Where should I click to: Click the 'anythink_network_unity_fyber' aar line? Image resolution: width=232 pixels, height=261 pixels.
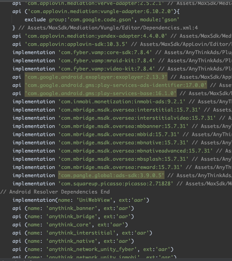pos(93,249)
